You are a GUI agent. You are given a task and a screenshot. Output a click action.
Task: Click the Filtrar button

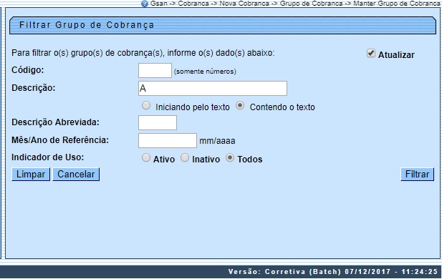[x=417, y=175]
